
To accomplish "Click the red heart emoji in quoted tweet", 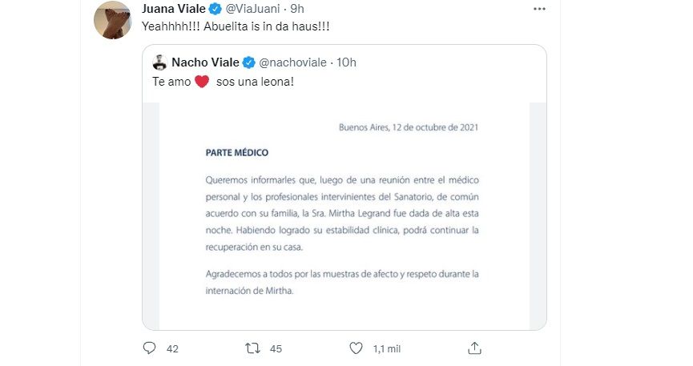I will (x=202, y=82).
